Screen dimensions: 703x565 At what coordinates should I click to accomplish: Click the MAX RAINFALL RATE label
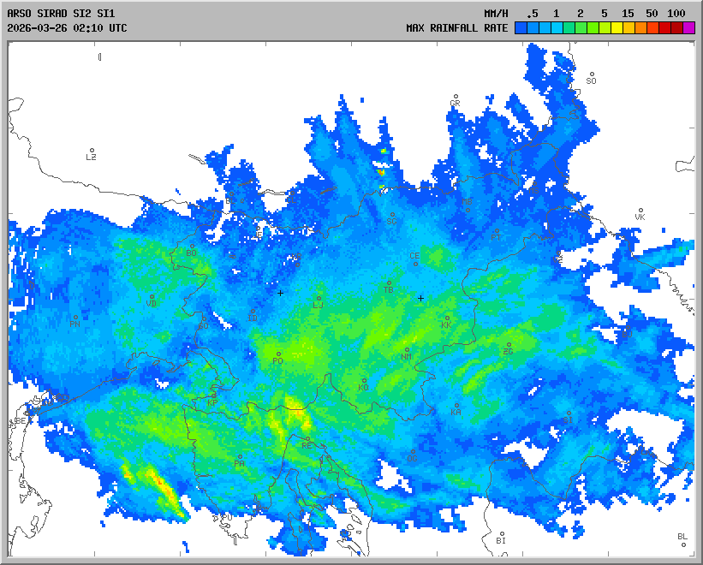(x=456, y=28)
